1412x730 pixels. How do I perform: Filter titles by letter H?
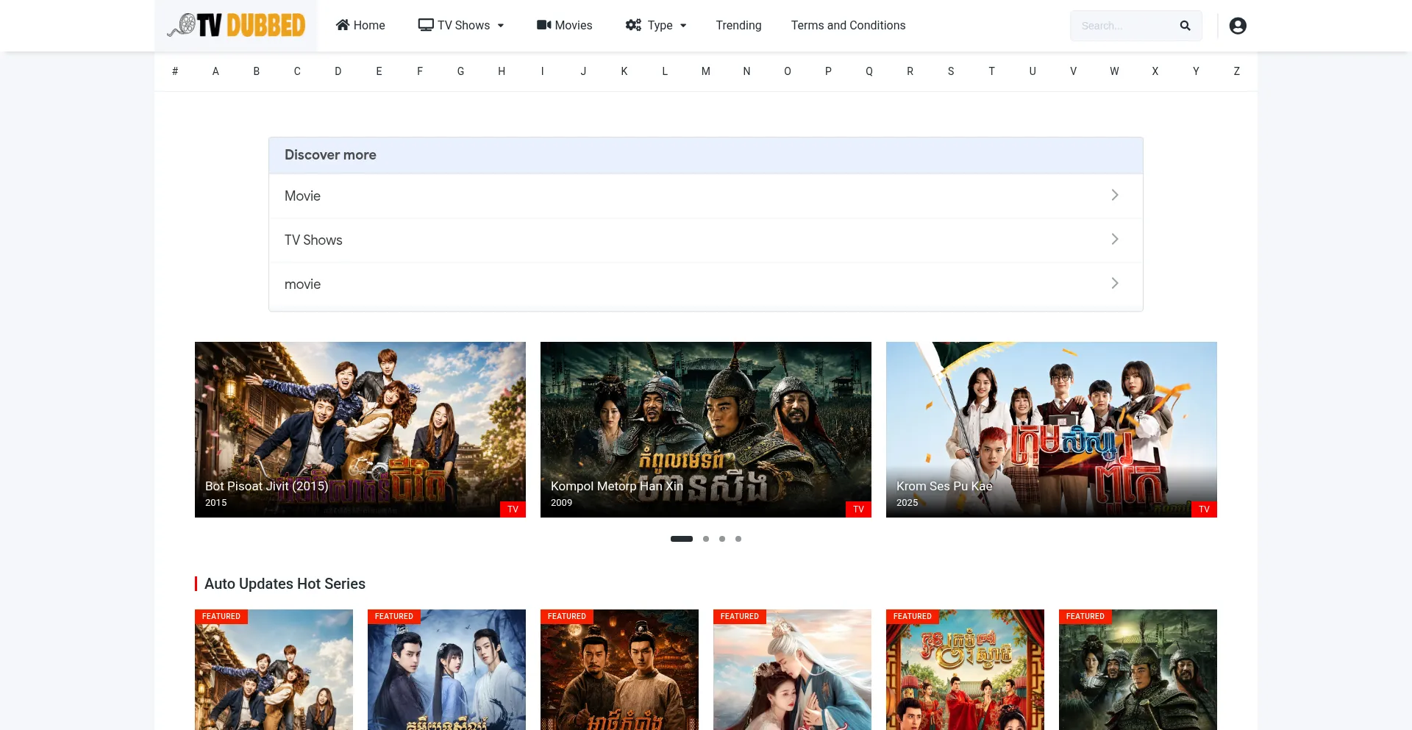point(502,71)
